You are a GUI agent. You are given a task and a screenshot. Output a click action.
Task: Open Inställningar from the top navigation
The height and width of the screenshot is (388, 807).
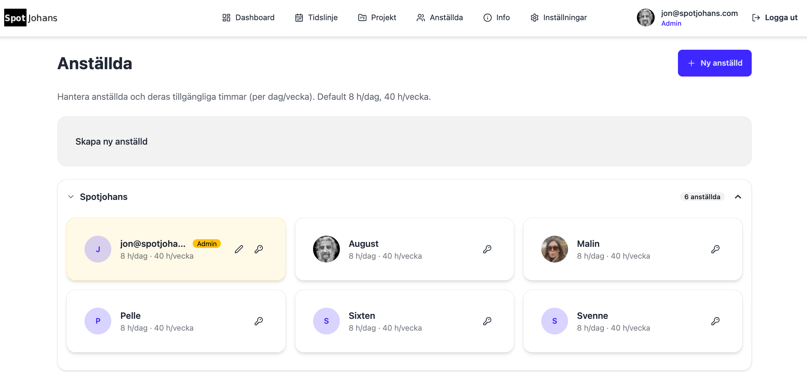[x=558, y=18]
